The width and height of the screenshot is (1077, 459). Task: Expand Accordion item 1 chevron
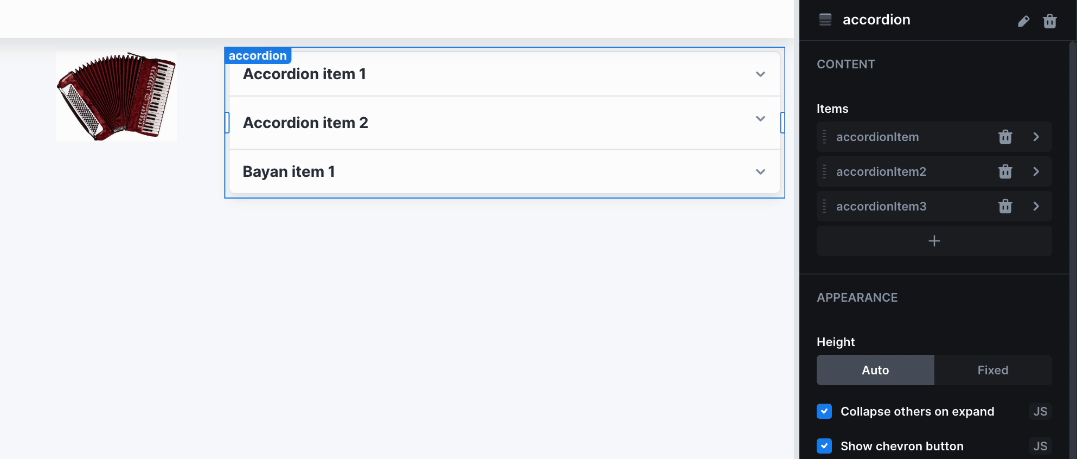(x=760, y=74)
